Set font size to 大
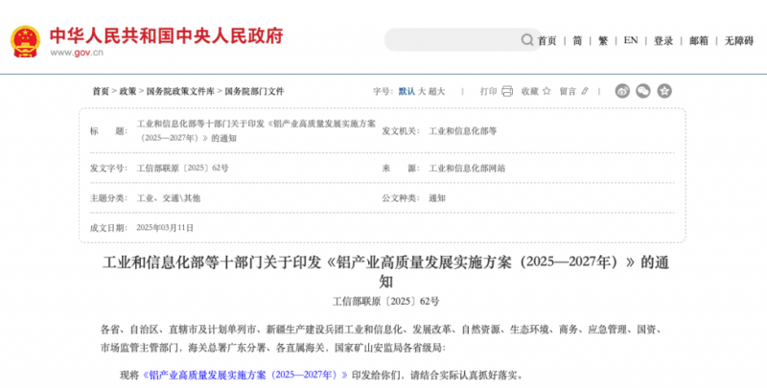The height and width of the screenshot is (388, 767). pyautogui.click(x=422, y=91)
